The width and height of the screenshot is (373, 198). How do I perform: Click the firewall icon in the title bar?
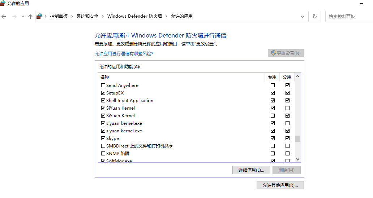(3, 3)
